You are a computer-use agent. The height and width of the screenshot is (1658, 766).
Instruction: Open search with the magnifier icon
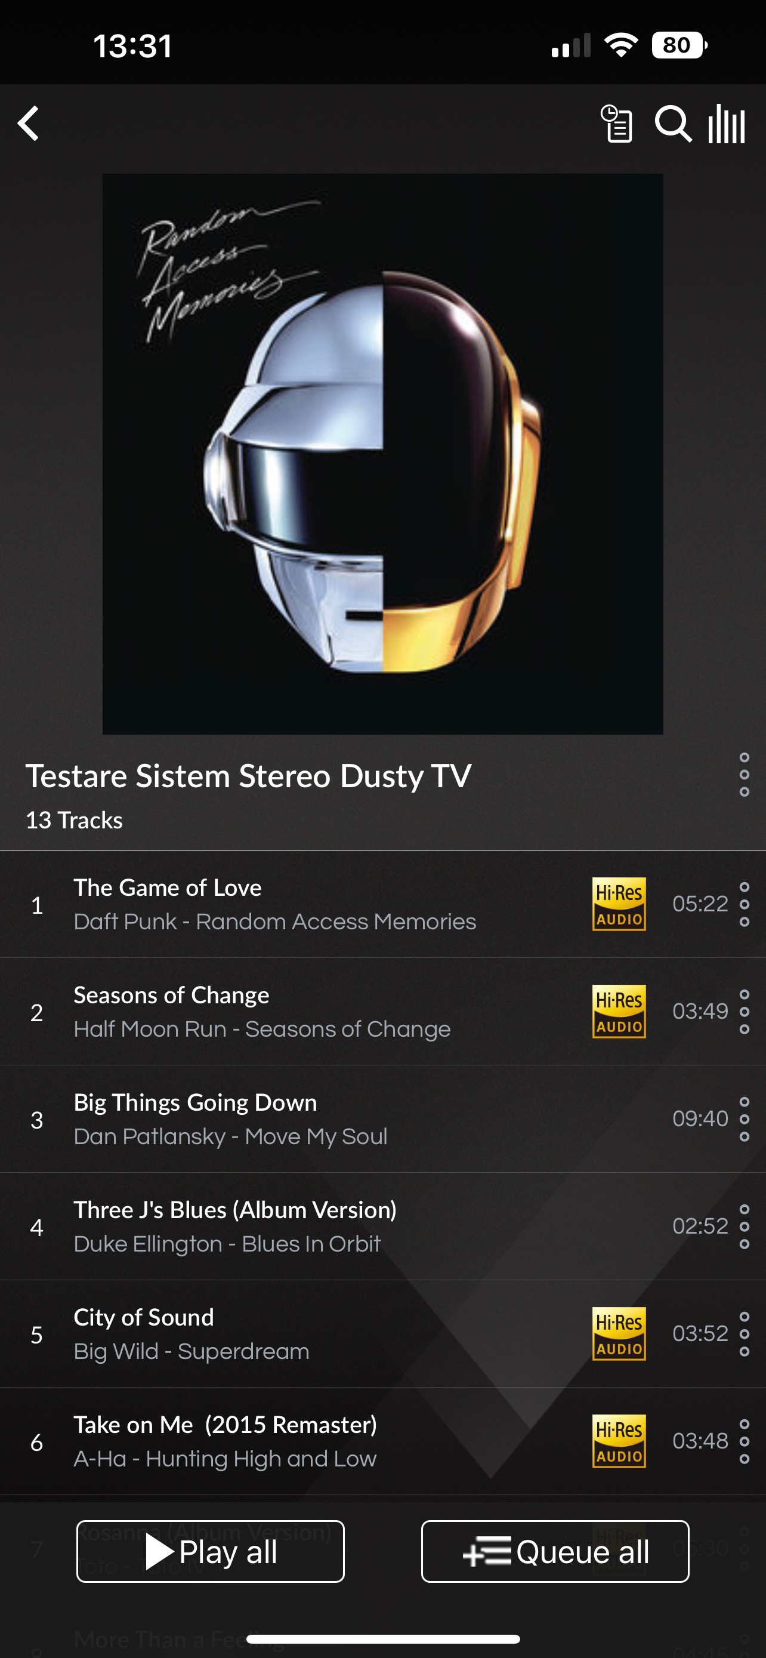[673, 124]
